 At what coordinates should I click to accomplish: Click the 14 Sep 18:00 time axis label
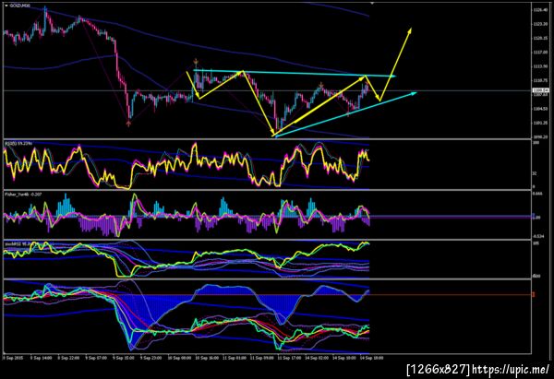pos(372,358)
